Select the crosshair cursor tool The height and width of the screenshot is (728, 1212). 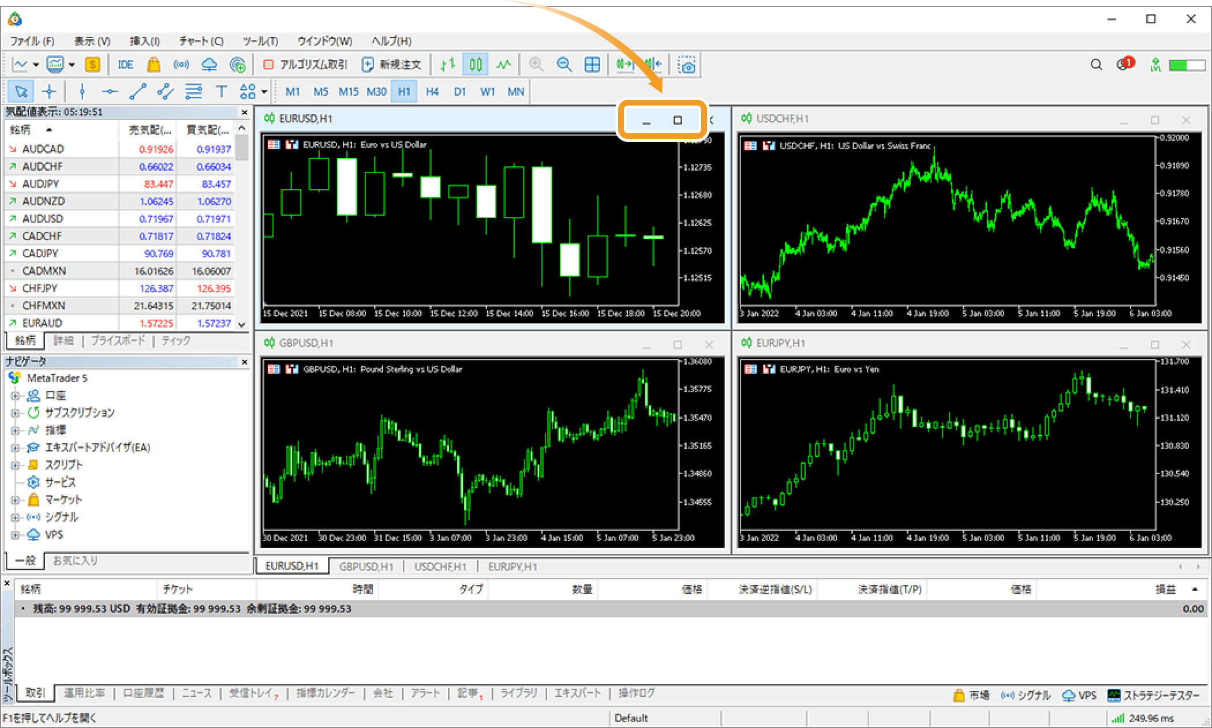pos(50,91)
